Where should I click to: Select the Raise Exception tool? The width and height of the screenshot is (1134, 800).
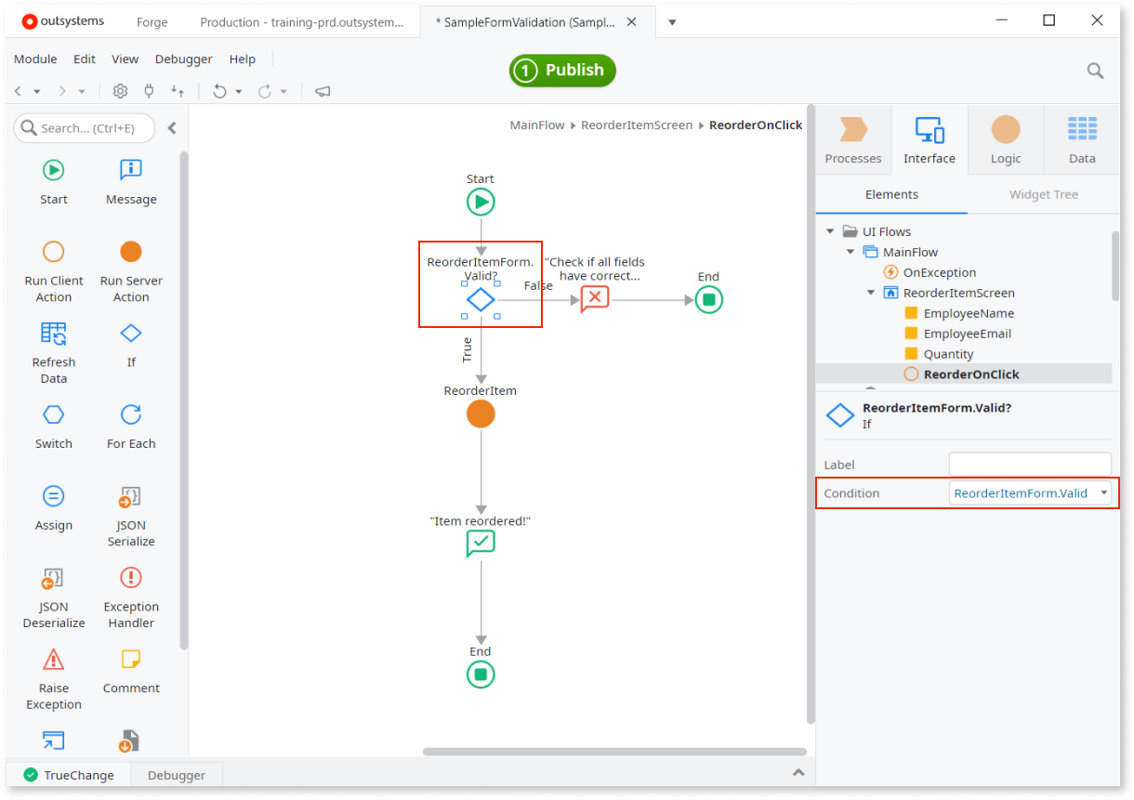53,679
